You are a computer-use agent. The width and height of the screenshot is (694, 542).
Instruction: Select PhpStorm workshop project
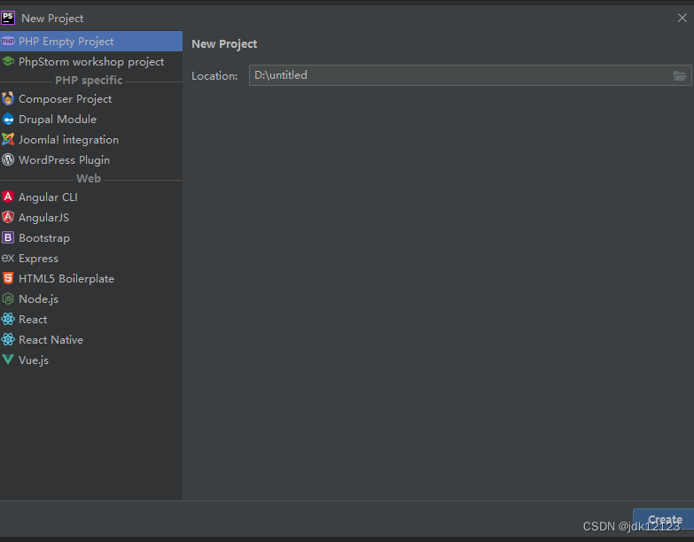(91, 61)
